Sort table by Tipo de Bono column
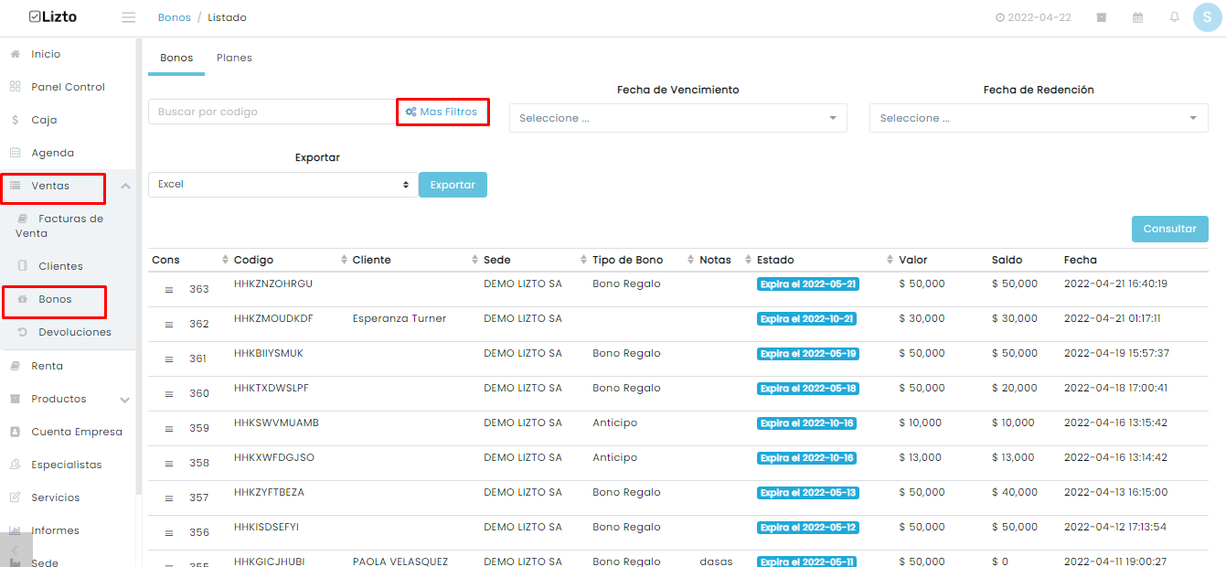The width and height of the screenshot is (1226, 567). 627,260
